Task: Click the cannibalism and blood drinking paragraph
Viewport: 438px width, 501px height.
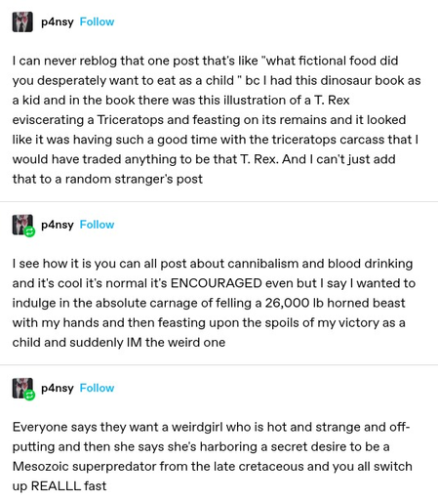Action: [x=214, y=303]
